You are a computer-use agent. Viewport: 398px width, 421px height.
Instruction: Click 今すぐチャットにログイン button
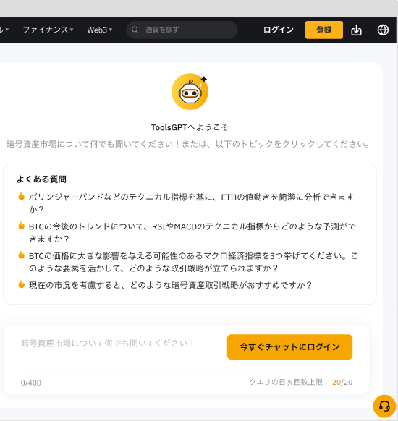289,346
